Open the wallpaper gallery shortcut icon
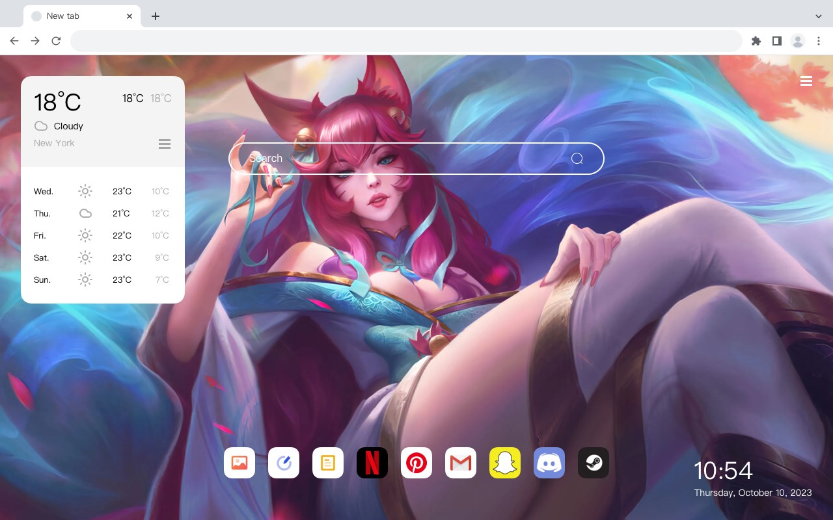833x520 pixels. (239, 463)
